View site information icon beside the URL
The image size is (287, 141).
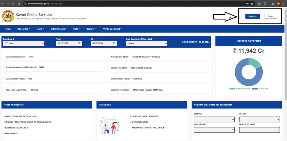pos(25,4)
